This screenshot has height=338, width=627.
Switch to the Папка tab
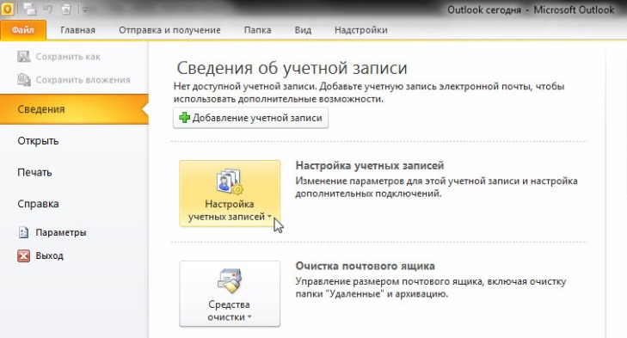pos(257,30)
